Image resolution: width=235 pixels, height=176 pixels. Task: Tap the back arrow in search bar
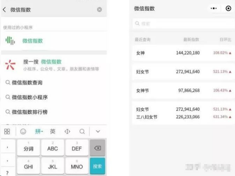[x=4, y=10]
